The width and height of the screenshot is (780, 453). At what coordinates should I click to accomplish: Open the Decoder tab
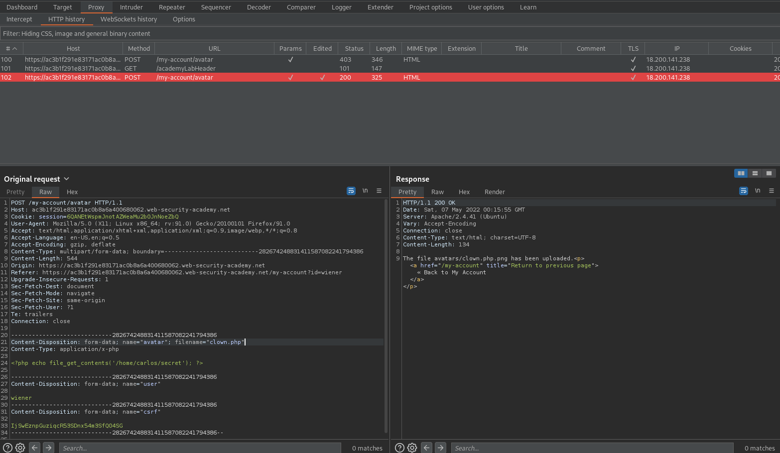pyautogui.click(x=259, y=7)
